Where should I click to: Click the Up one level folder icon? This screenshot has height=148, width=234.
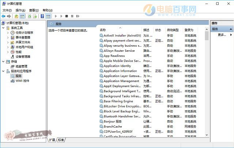point(16,16)
